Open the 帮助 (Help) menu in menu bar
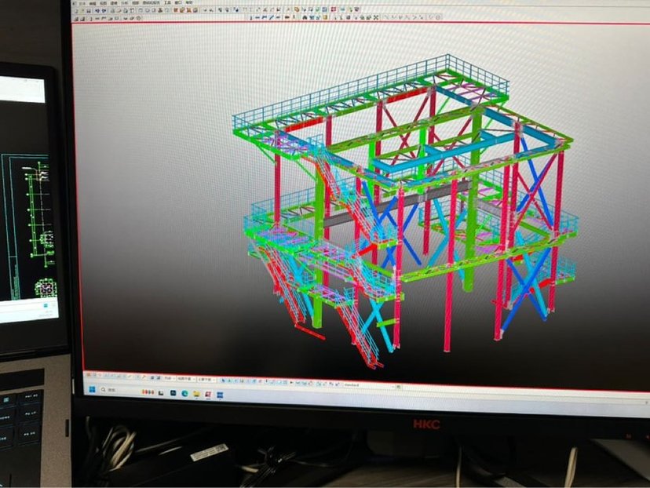 188,3
